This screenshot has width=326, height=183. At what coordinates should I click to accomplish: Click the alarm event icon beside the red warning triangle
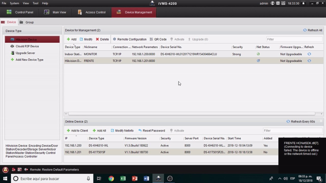pyautogui.click(x=13, y=170)
